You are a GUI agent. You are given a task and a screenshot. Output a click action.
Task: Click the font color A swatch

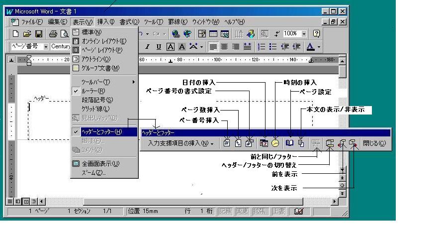click(310, 47)
